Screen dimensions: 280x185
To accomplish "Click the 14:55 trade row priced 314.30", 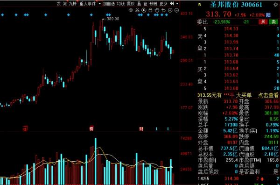I will (238, 178).
